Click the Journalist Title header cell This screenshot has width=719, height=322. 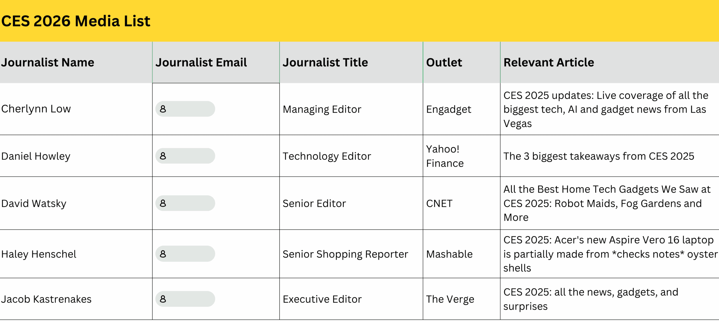(325, 62)
